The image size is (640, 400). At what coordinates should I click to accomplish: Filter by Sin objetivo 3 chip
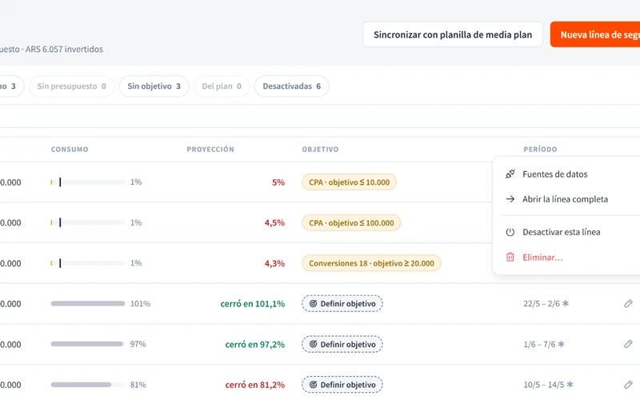(x=154, y=86)
